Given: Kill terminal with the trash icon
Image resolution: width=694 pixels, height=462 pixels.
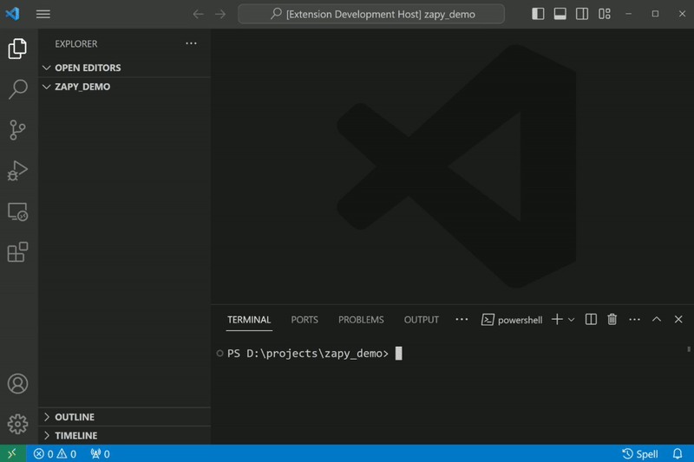Looking at the screenshot, I should click(x=612, y=319).
